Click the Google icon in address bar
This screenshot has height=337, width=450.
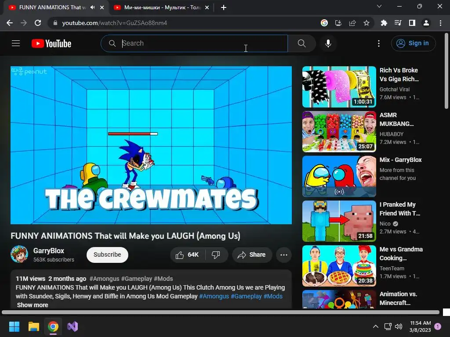tap(324, 23)
